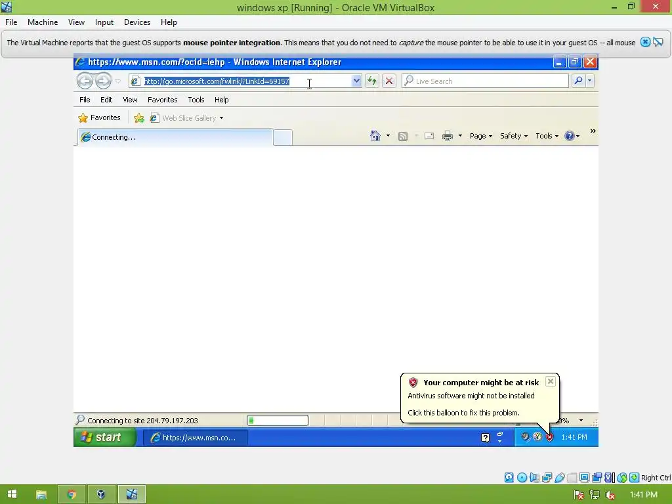Click the Live Search magnifier button
The width and height of the screenshot is (672, 504).
577,81
